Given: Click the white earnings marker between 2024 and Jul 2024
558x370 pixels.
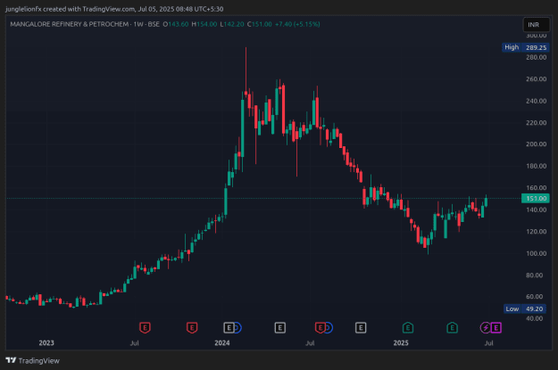Looking at the screenshot, I should (x=280, y=327).
